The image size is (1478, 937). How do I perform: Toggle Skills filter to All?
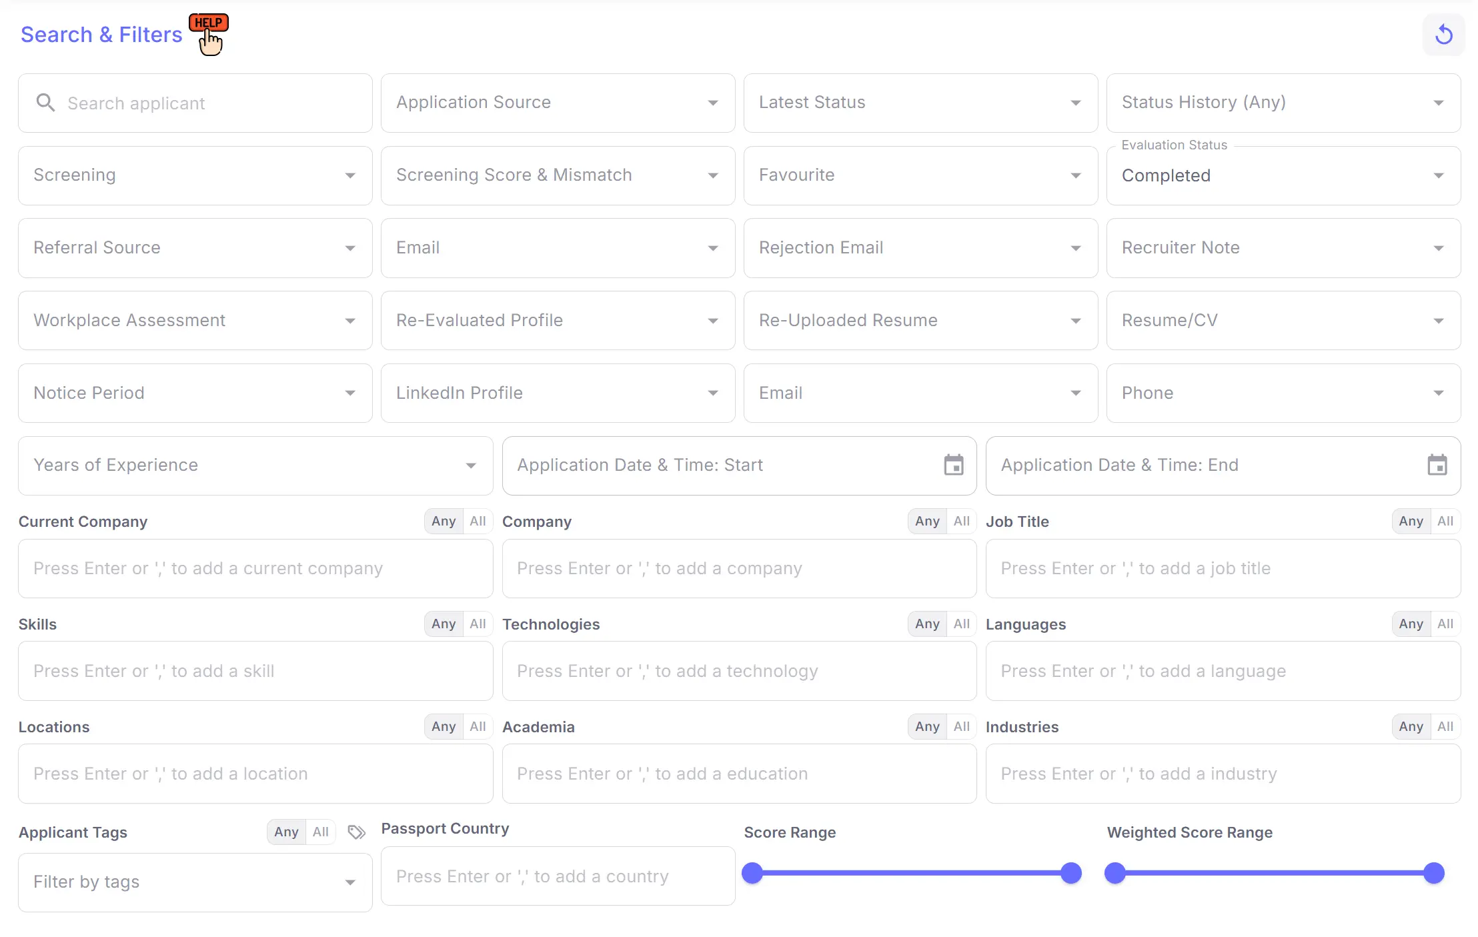(x=478, y=624)
